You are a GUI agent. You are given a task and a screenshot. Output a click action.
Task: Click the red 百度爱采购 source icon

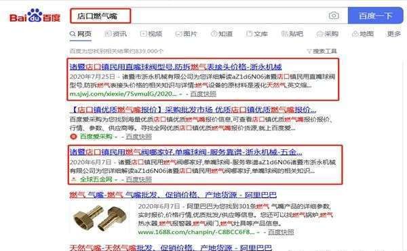coord(73,136)
